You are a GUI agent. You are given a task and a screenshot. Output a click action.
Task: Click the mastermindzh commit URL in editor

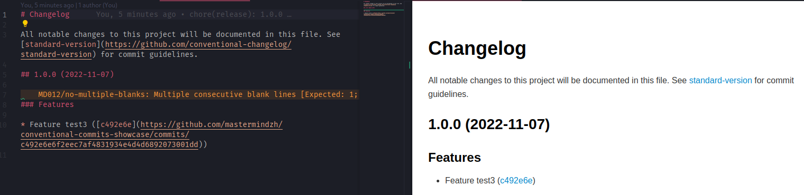tap(152, 134)
